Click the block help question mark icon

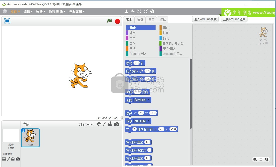click(152, 11)
